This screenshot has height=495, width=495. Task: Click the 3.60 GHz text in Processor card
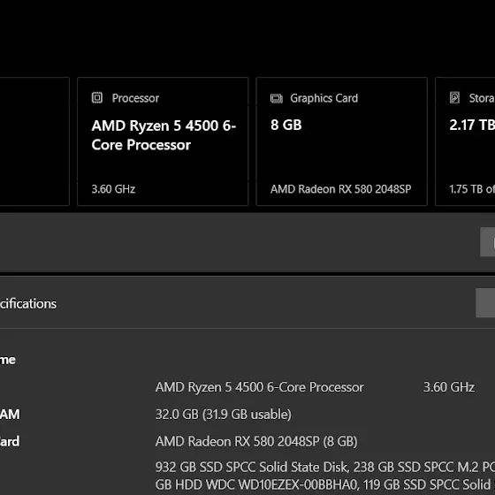pyautogui.click(x=113, y=189)
